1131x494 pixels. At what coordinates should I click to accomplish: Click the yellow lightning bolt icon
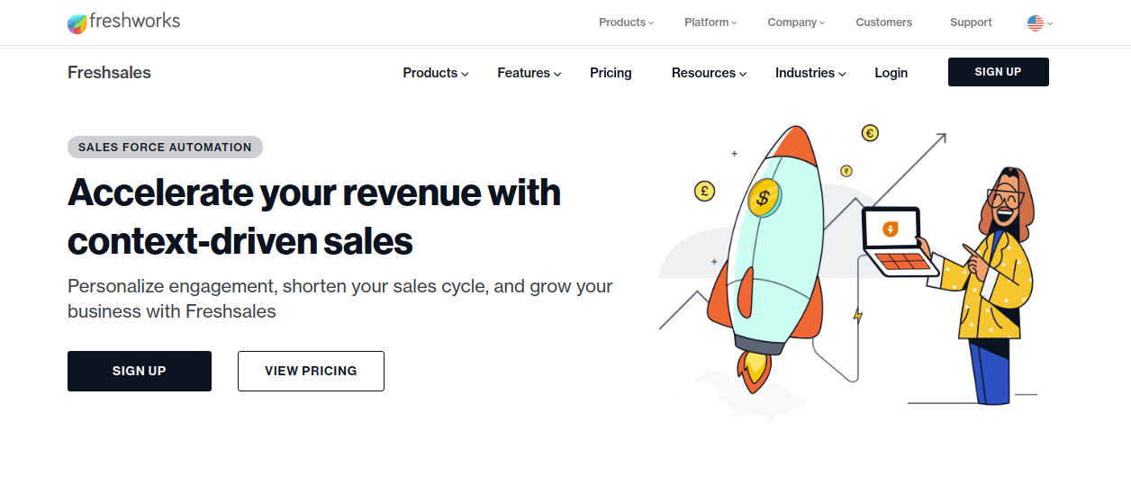(858, 316)
